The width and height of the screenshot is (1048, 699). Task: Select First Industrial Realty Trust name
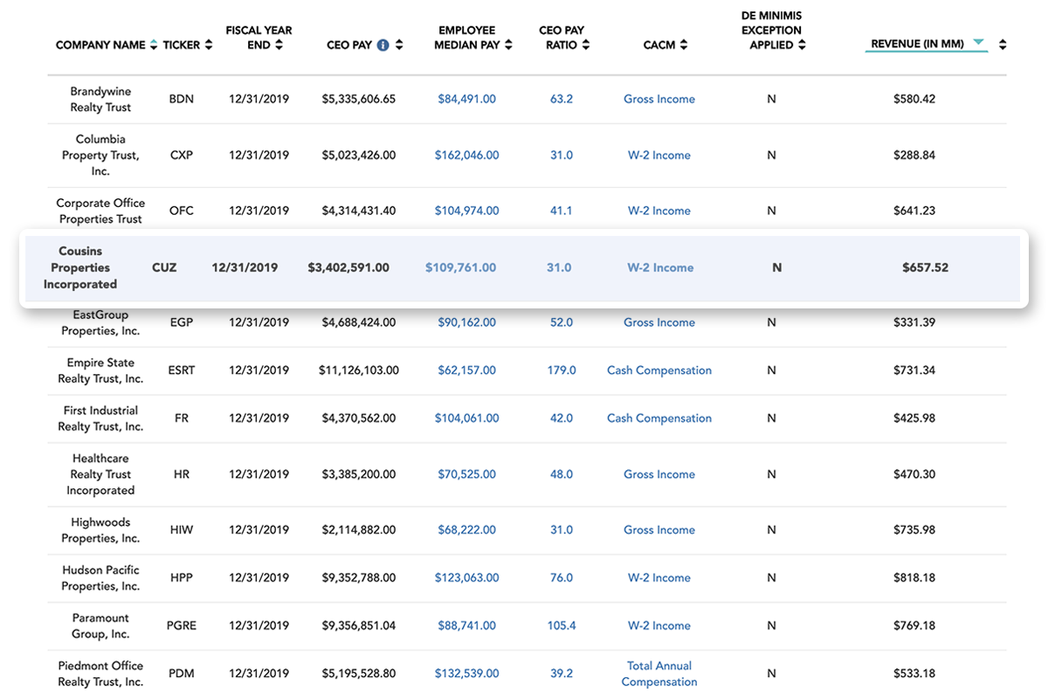[100, 419]
